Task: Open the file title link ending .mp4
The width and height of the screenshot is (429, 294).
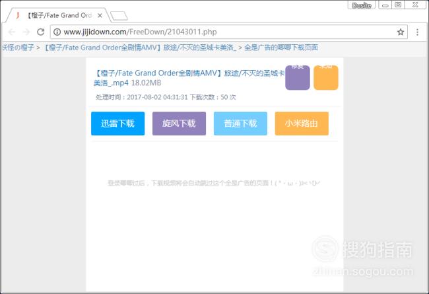Action: coord(189,78)
